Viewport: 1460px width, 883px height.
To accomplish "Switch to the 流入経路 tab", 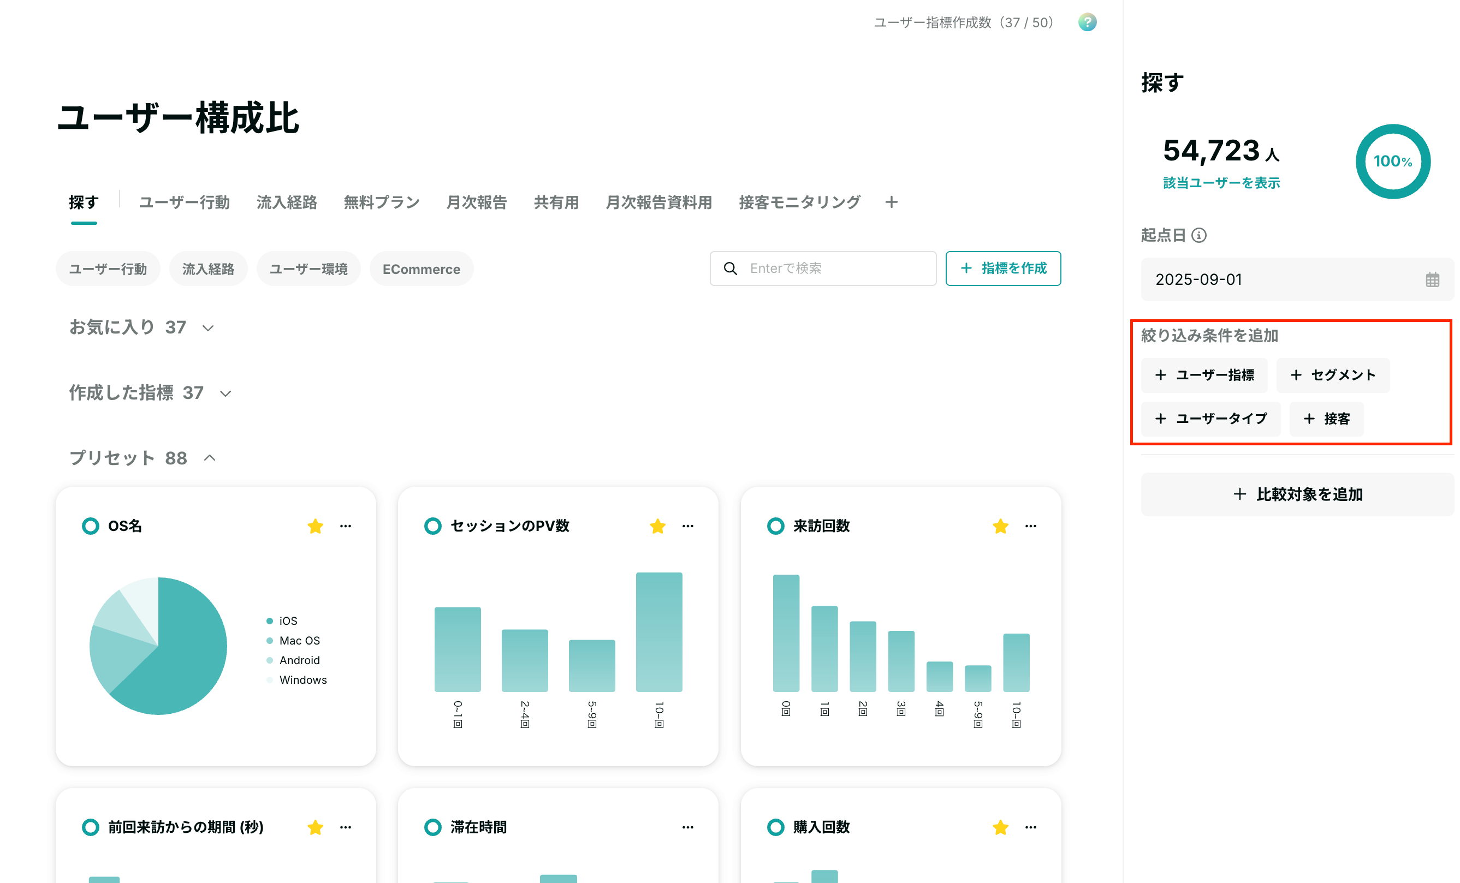I will [x=287, y=202].
